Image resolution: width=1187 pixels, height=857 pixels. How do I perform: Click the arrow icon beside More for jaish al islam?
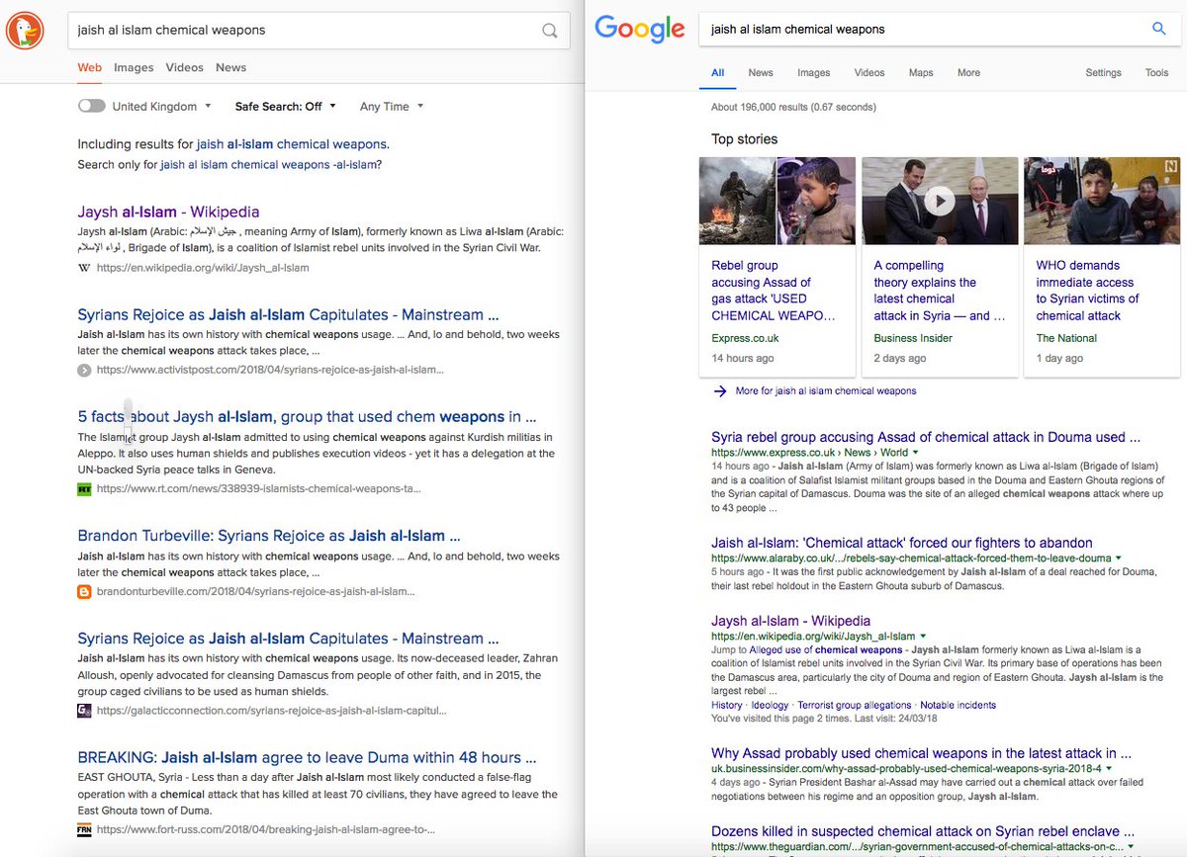point(719,391)
